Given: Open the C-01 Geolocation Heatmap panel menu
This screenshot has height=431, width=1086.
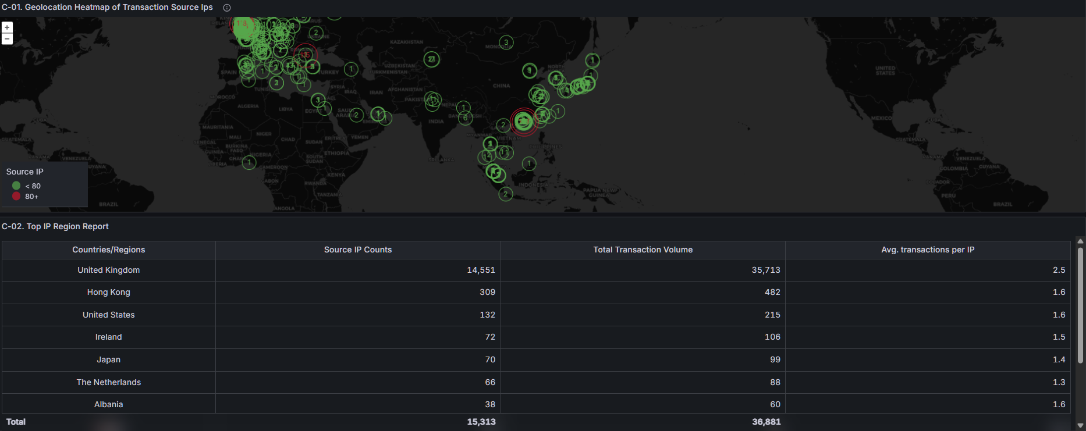Looking at the screenshot, I should [x=107, y=8].
